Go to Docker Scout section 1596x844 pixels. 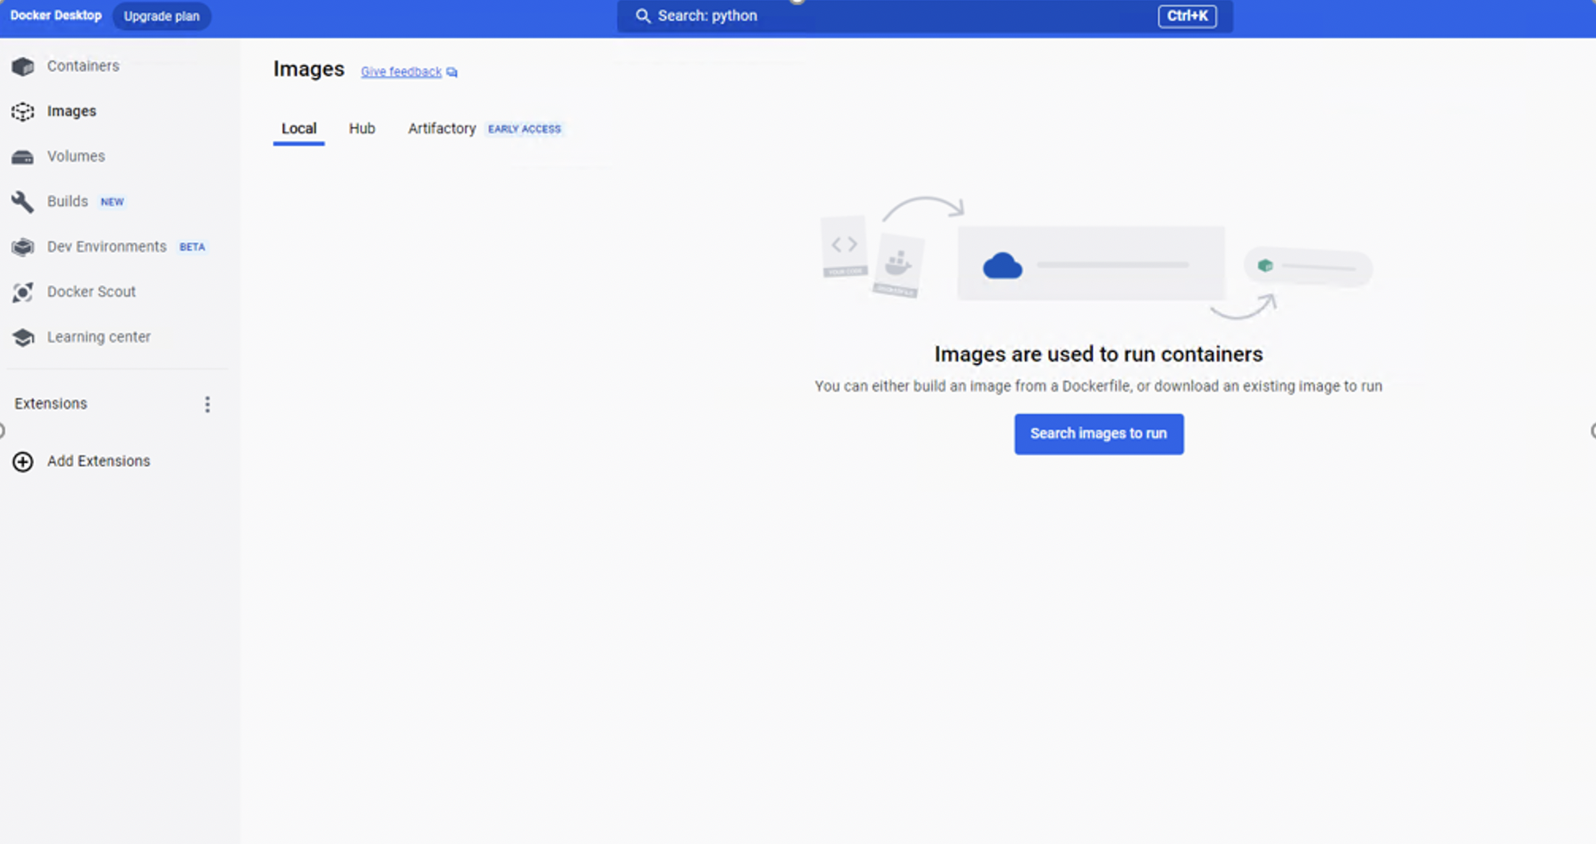click(91, 292)
